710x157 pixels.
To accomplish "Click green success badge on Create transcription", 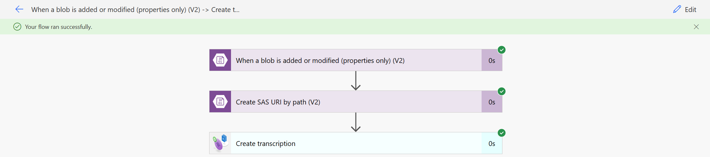I will 501,133.
